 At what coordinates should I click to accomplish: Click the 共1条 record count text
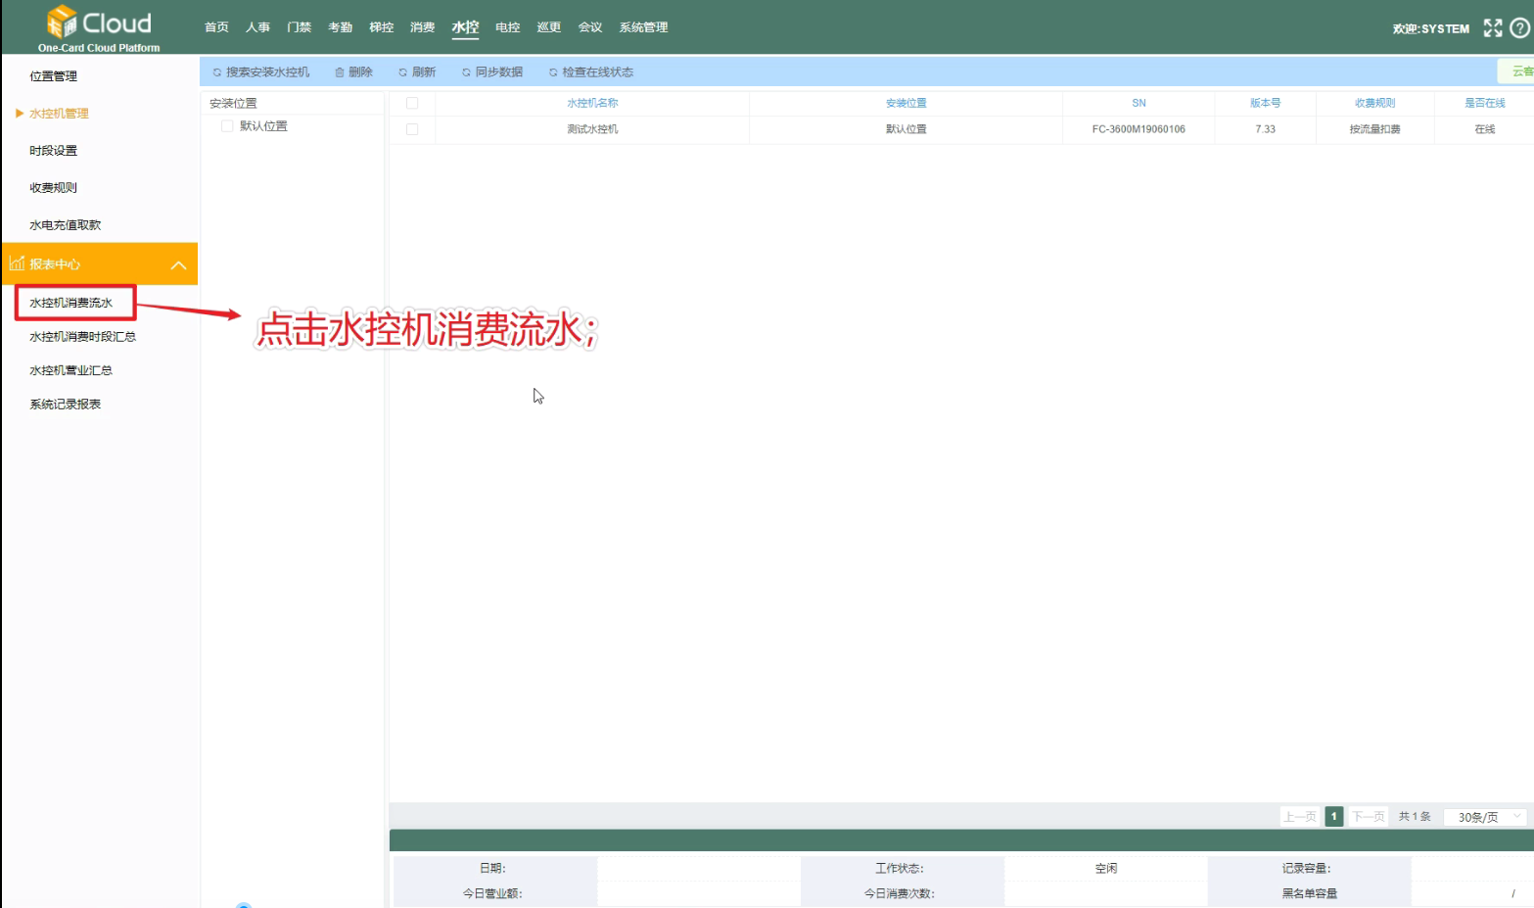click(x=1414, y=816)
